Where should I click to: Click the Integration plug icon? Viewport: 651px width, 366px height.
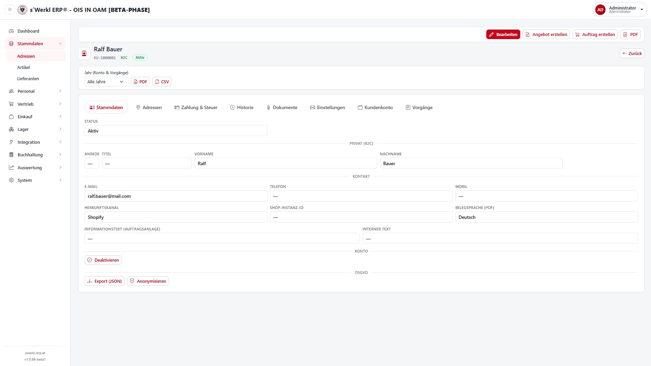tap(11, 142)
